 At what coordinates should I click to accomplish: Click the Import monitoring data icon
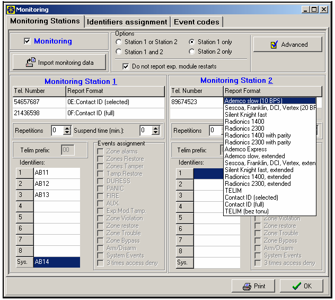(x=31, y=62)
